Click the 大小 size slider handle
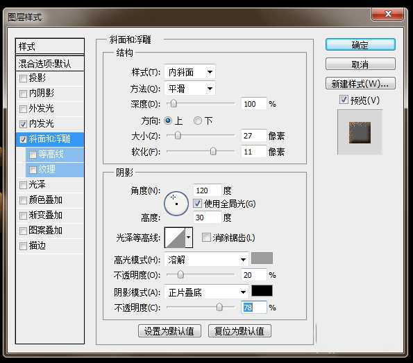413x363 pixels. 178,136
